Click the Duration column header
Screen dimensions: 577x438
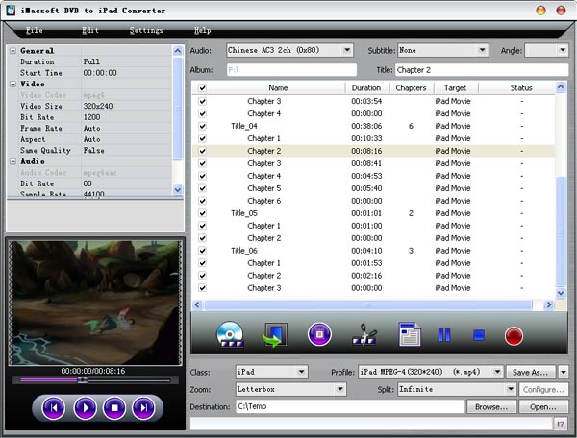366,87
